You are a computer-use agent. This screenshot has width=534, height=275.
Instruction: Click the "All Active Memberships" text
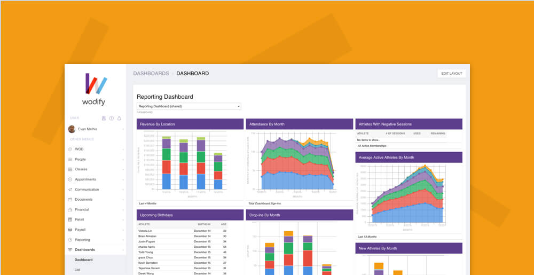point(372,146)
